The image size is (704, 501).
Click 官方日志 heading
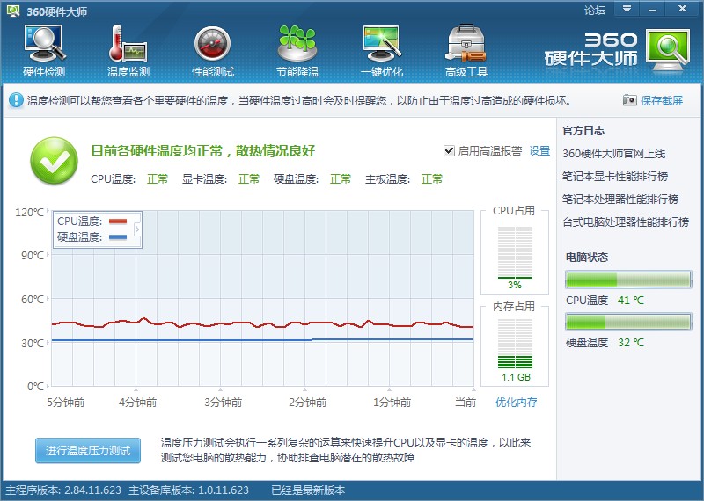point(583,130)
